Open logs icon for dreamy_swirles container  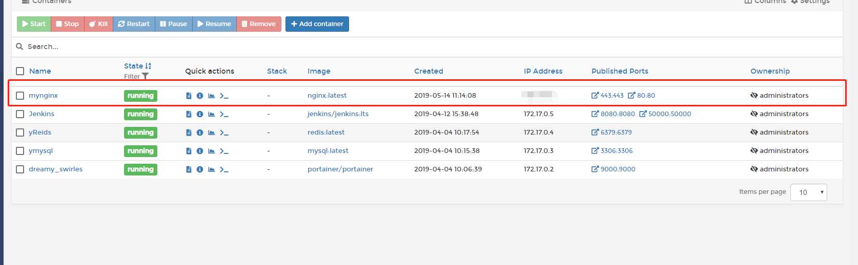[189, 169]
